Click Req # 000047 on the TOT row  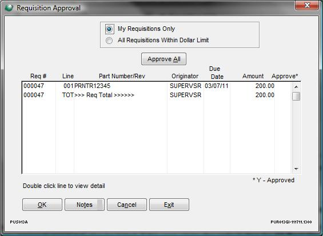tap(34, 95)
